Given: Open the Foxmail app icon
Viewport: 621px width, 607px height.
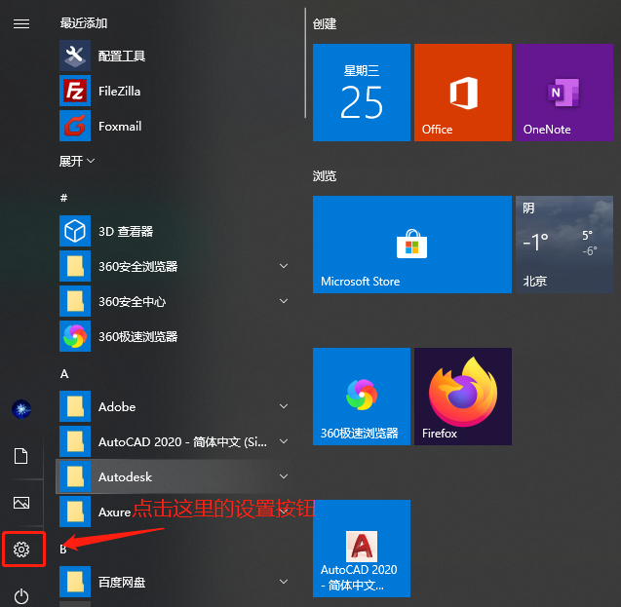Looking at the screenshot, I should click(x=75, y=126).
